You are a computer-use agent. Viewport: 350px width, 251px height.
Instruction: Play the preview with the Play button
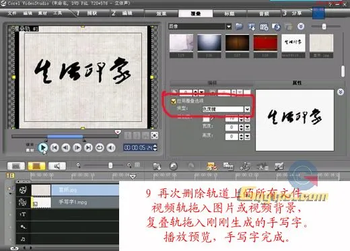click(x=42, y=147)
